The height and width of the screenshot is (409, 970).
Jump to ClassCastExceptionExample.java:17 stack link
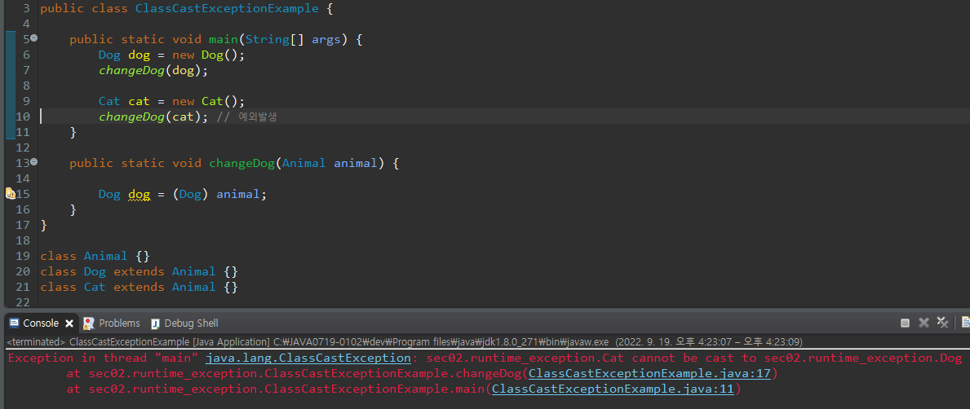pyautogui.click(x=649, y=374)
